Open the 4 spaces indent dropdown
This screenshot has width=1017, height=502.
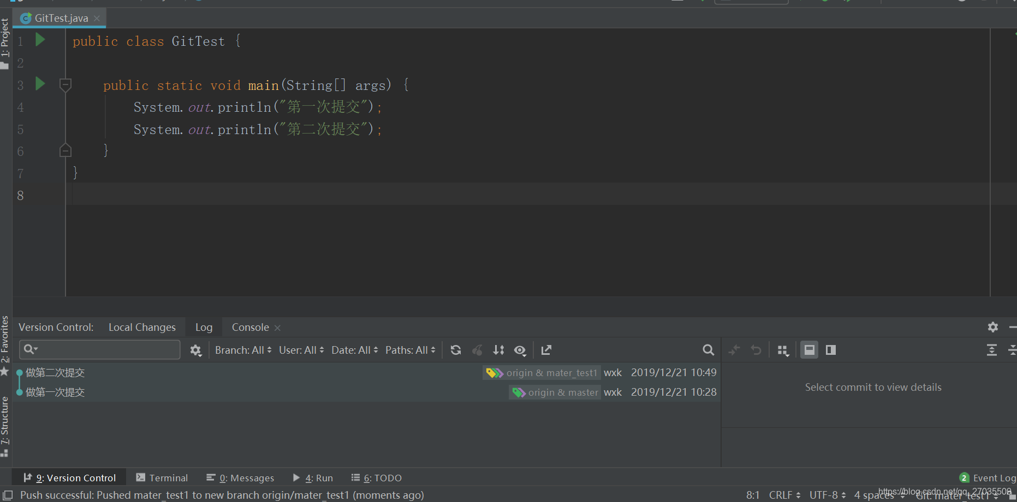[878, 495]
